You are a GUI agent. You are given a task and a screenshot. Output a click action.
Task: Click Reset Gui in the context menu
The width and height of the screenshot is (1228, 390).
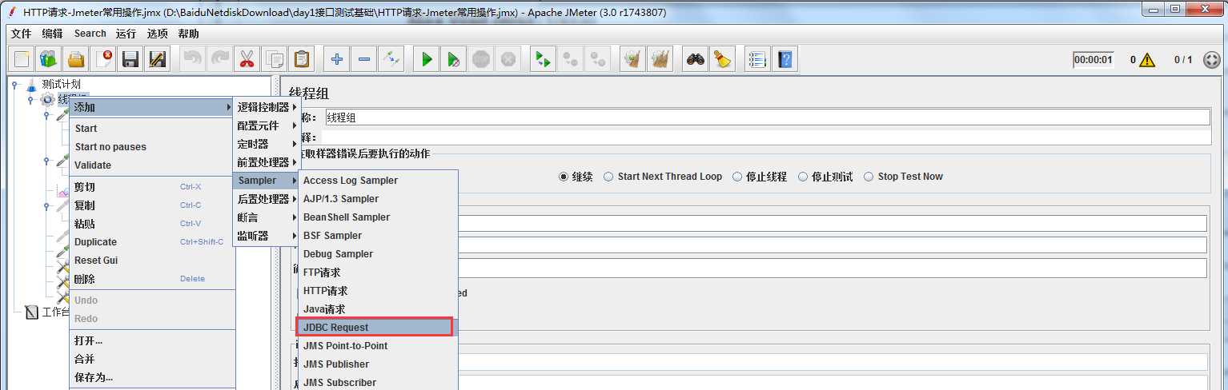[152, 261]
